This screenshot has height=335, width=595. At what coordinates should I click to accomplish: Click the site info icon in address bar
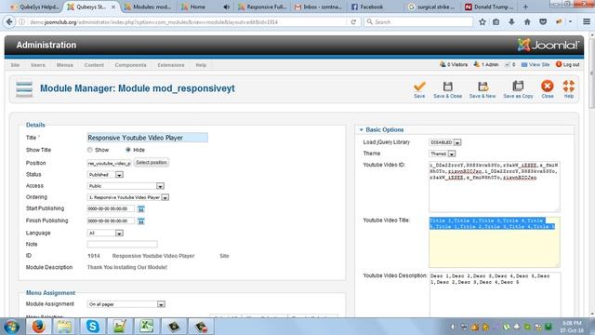click(22, 22)
